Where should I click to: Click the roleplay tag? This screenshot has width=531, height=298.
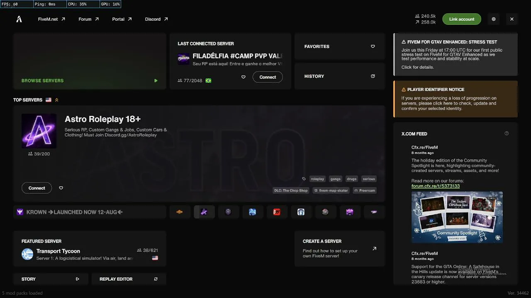[x=317, y=179]
